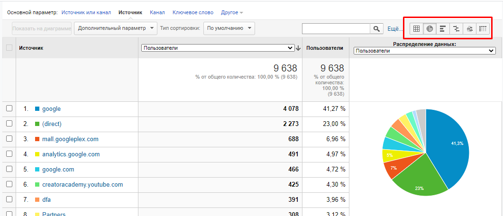The height and width of the screenshot is (216, 503).
Task: Click the blue color swatch beside google
Action: (37, 109)
